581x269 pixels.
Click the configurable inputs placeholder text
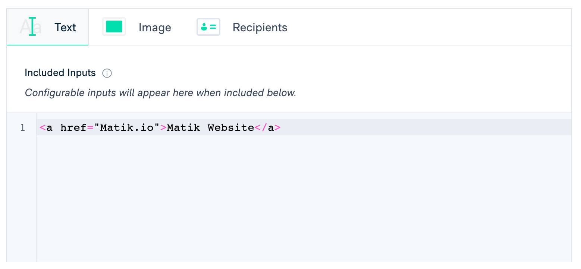click(x=160, y=93)
